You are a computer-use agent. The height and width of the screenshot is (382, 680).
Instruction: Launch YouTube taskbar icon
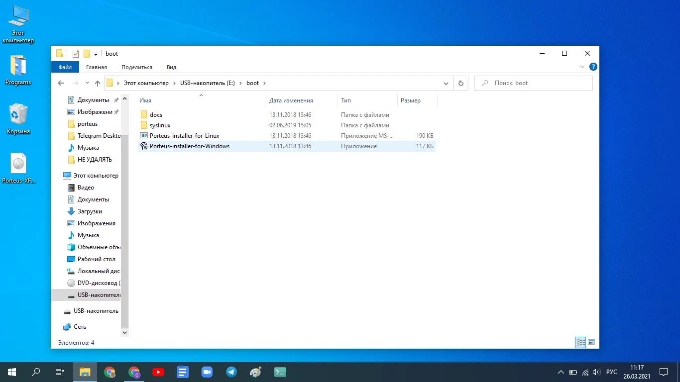[x=158, y=372]
